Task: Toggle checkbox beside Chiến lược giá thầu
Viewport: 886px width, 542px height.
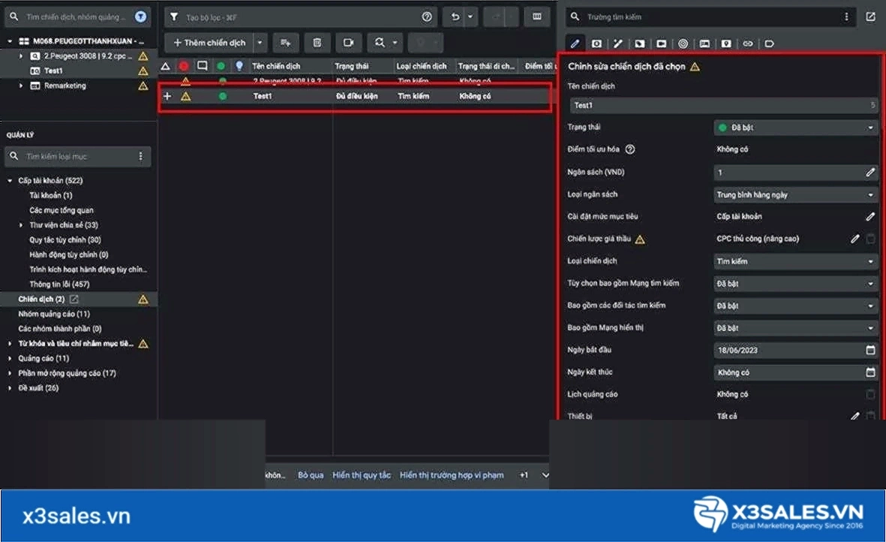Action: click(871, 239)
